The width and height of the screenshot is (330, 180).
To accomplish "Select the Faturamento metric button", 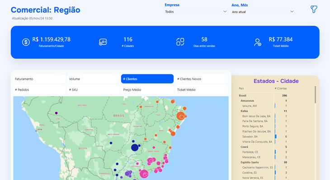I will pyautogui.click(x=39, y=79).
